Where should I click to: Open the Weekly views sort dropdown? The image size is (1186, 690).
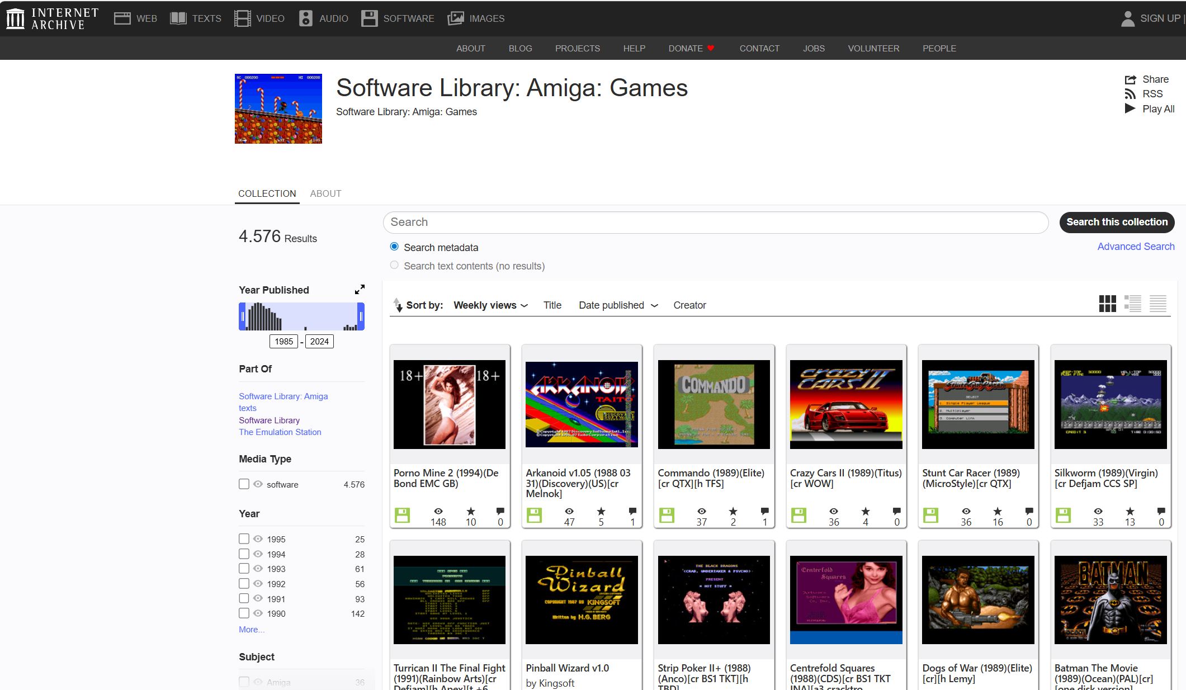click(x=490, y=305)
